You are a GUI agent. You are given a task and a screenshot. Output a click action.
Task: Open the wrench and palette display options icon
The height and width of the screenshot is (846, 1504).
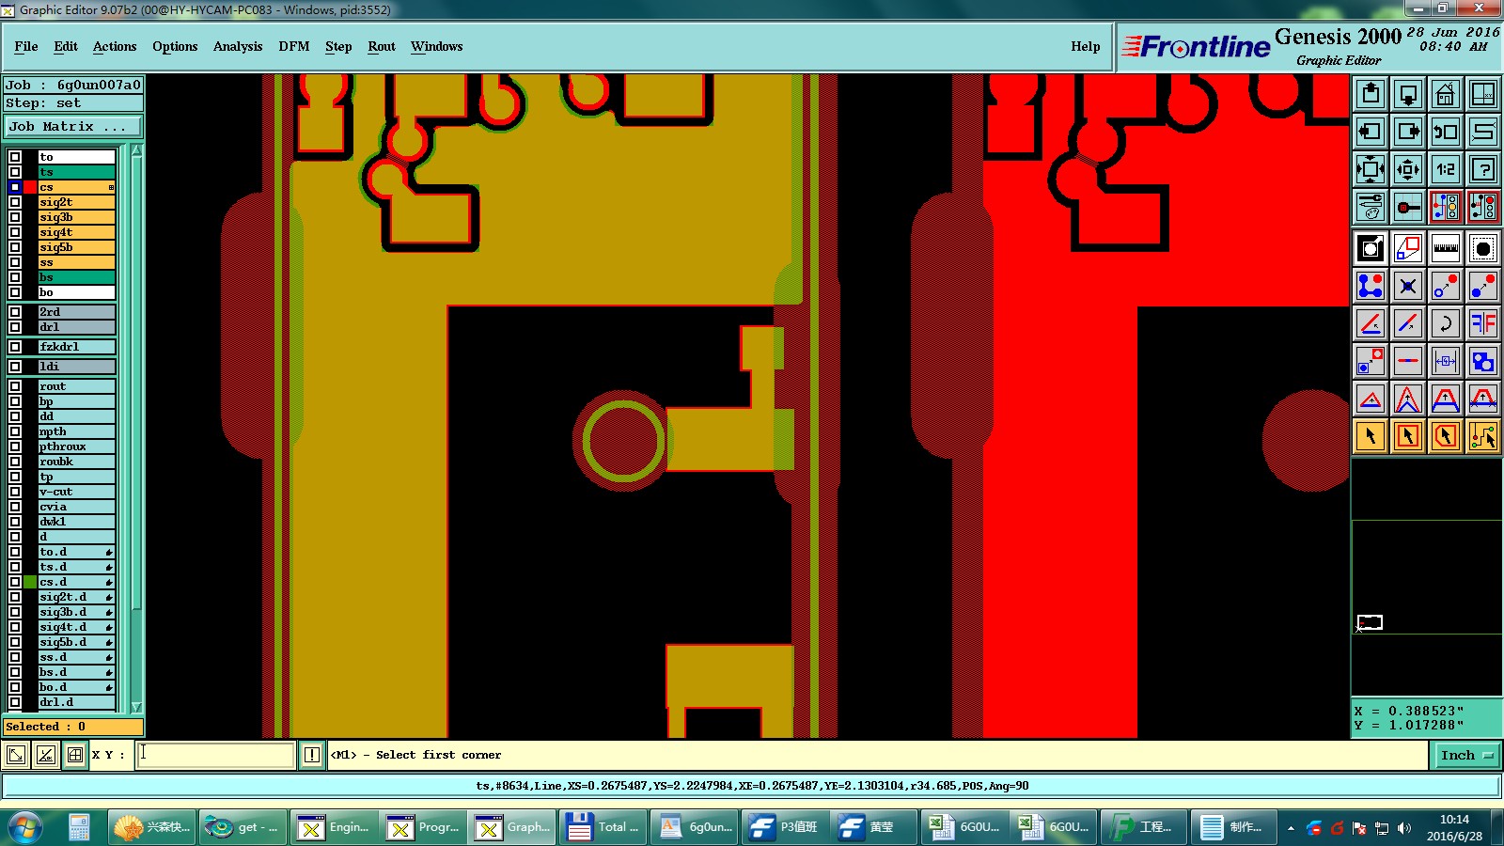pos(1371,207)
